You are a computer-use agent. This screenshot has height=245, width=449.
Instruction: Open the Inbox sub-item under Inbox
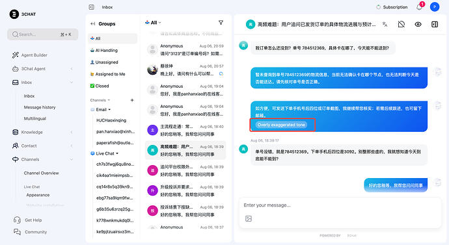point(29,96)
